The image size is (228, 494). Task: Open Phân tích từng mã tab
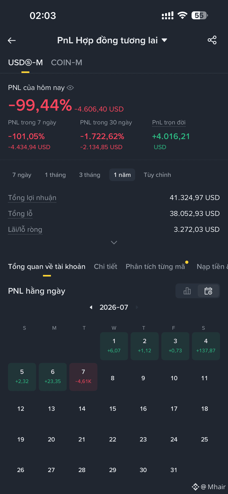[155, 266]
